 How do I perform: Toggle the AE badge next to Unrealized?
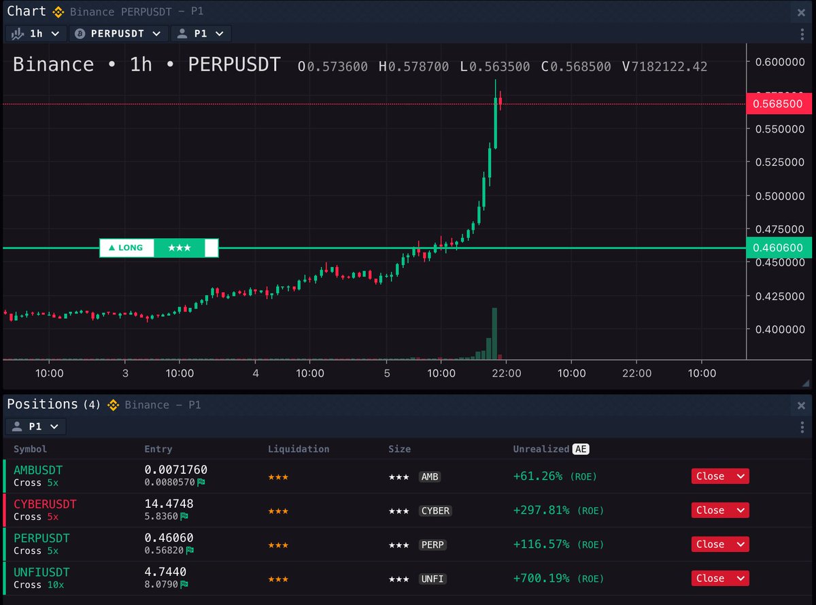(x=580, y=449)
